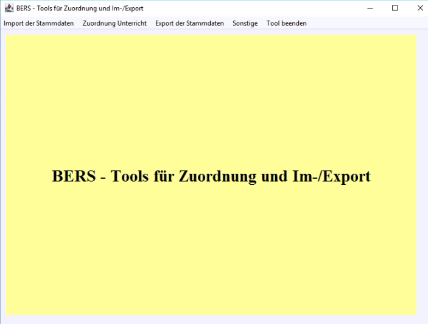The image size is (428, 324).
Task: Maximize the BERS window
Action: click(395, 8)
